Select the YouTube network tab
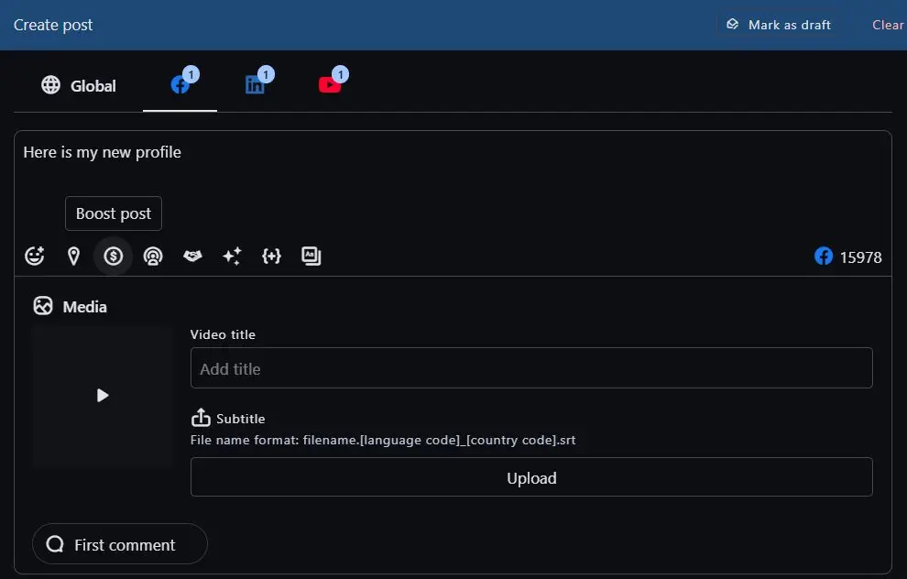This screenshot has width=907, height=579. [330, 85]
